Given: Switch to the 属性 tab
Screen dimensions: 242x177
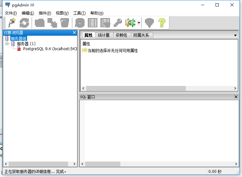Looking at the screenshot, I should [x=89, y=35].
